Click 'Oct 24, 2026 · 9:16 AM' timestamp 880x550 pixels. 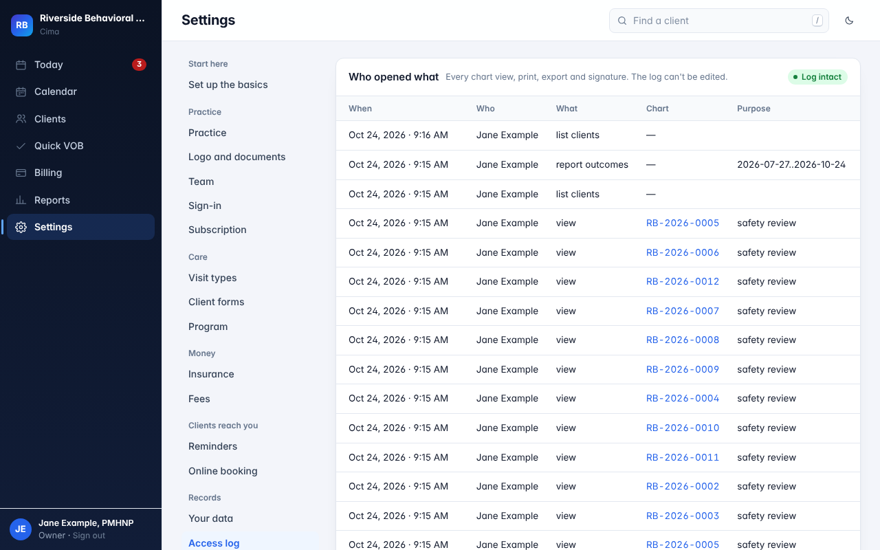[398, 135]
